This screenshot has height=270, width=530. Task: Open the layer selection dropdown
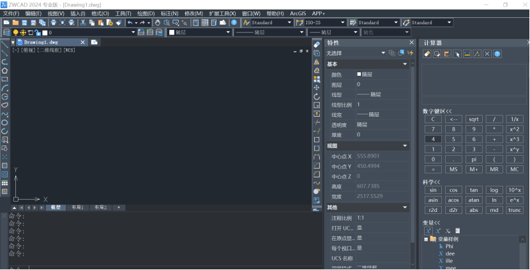(133, 33)
